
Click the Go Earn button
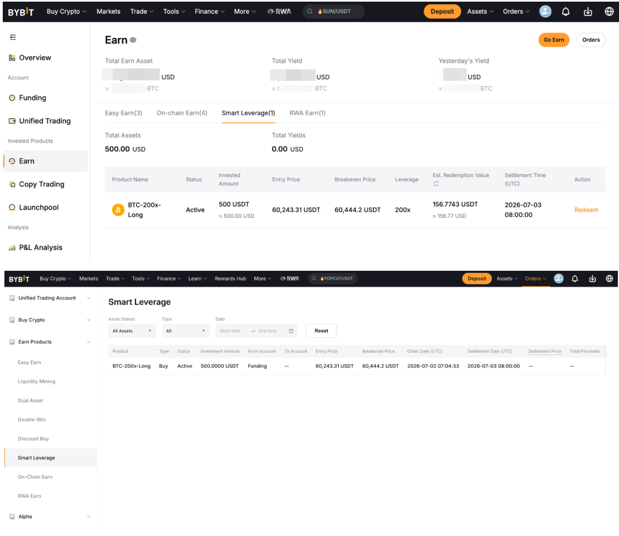(x=554, y=40)
